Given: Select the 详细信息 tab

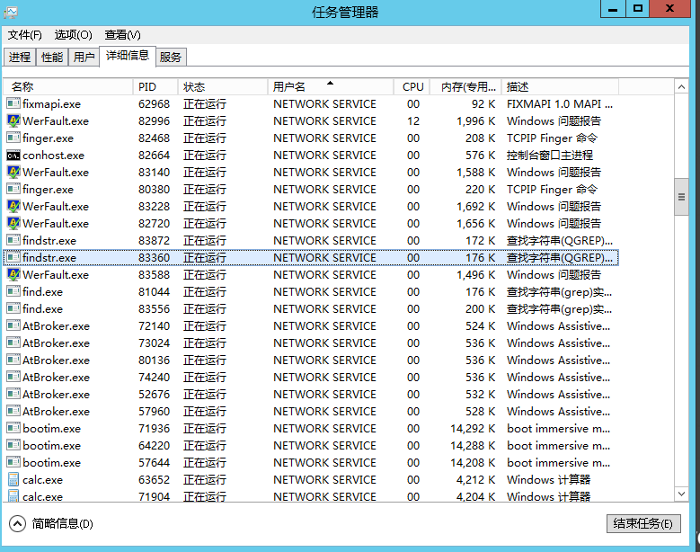Looking at the screenshot, I should 128,56.
